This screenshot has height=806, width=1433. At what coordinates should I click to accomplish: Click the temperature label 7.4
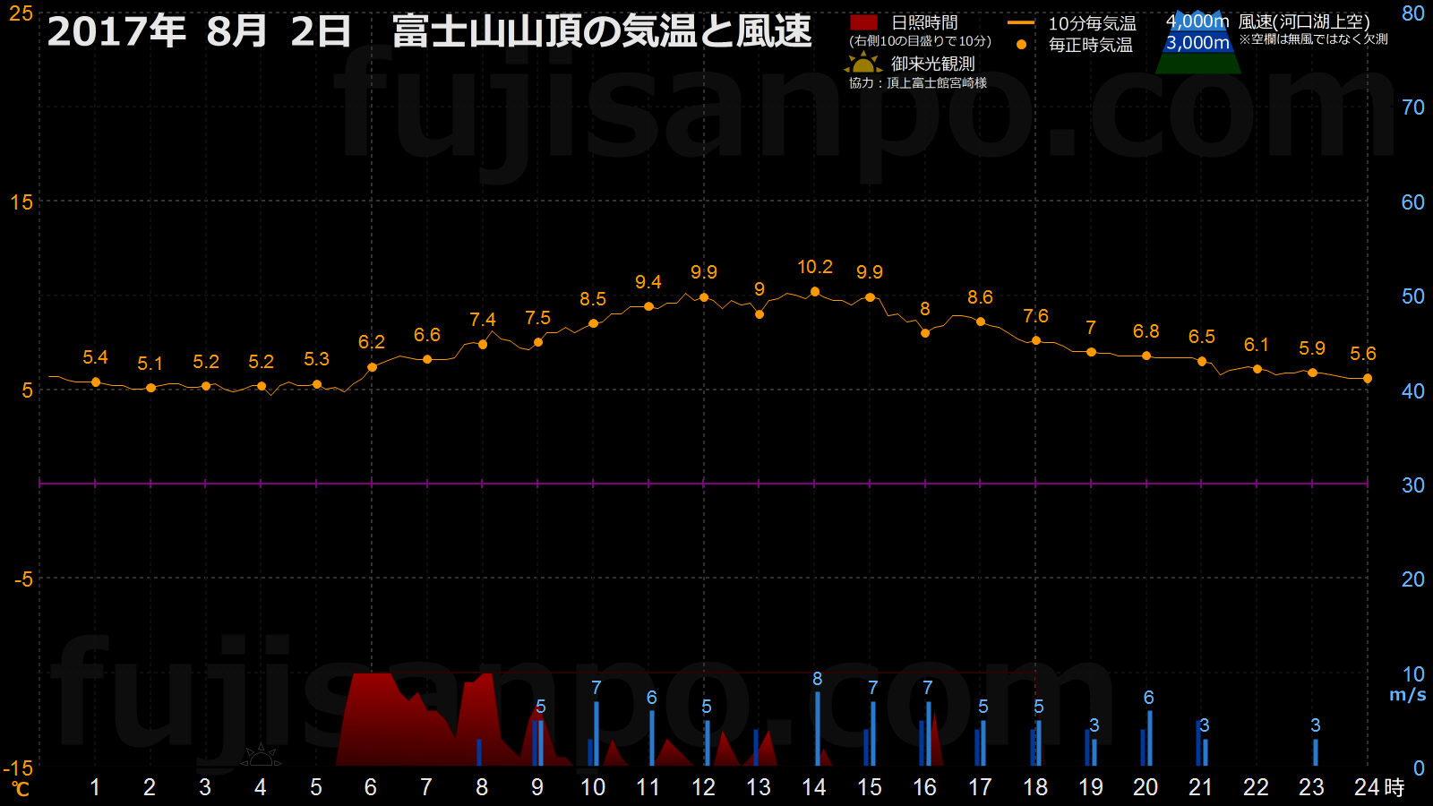pos(483,320)
